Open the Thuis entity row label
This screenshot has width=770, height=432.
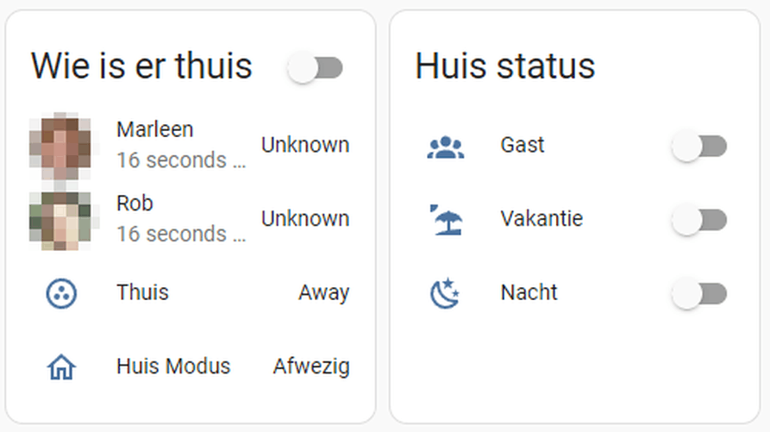point(142,293)
